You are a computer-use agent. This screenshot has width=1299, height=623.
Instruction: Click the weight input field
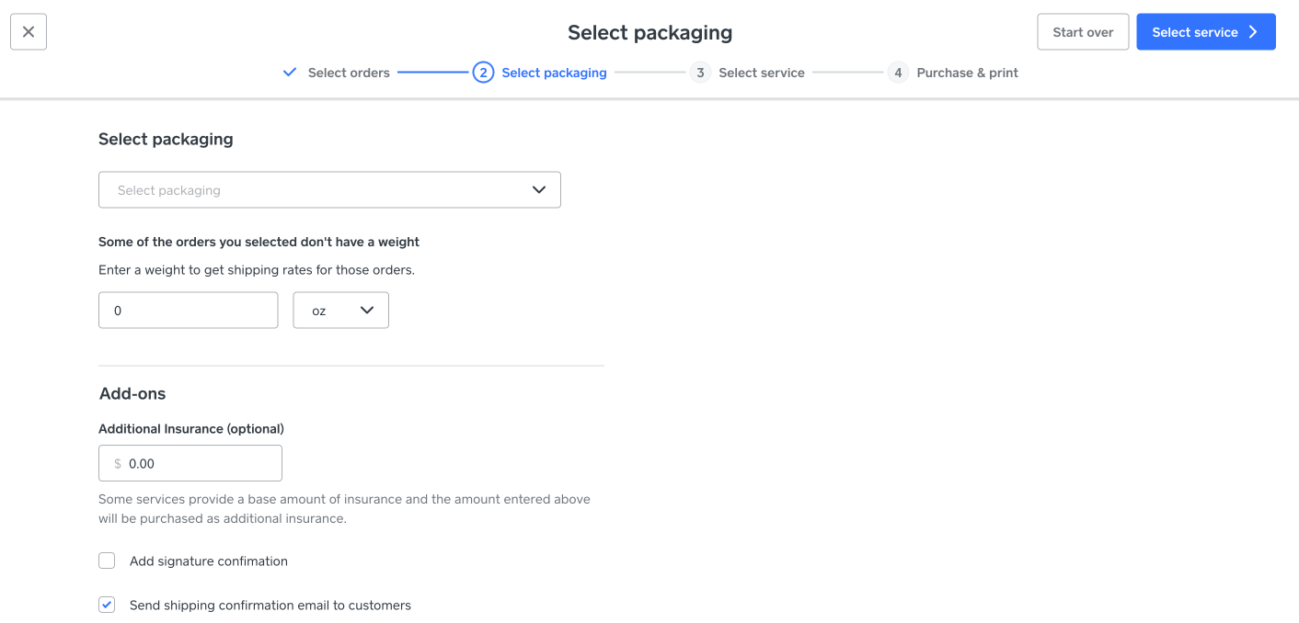(x=188, y=311)
